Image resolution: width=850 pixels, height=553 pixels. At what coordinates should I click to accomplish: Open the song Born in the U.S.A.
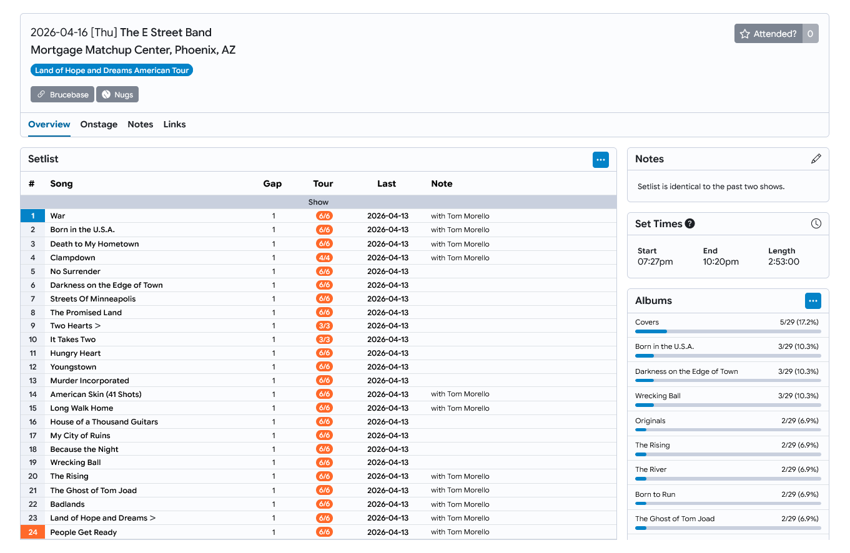pos(82,230)
